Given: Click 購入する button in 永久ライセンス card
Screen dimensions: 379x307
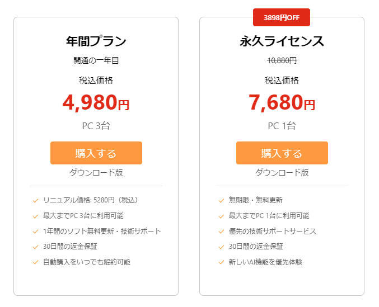Looking at the screenshot, I should (x=282, y=153).
